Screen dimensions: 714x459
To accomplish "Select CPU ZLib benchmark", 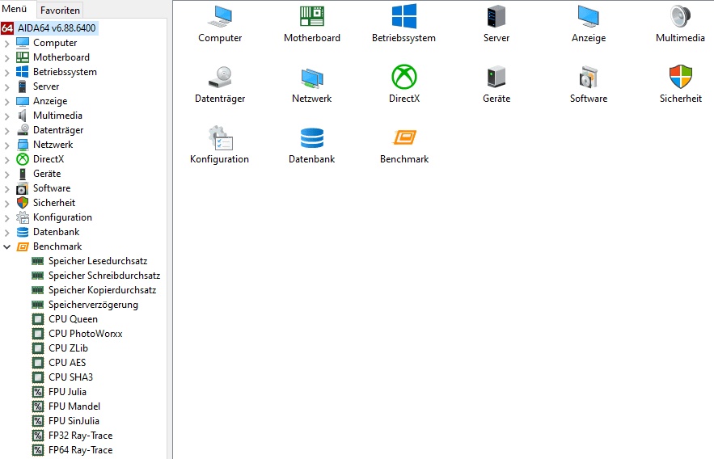I will (68, 348).
